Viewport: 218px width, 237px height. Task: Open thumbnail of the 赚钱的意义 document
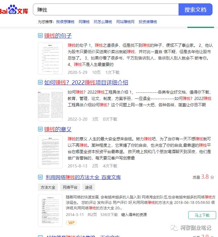[x=50, y=152]
